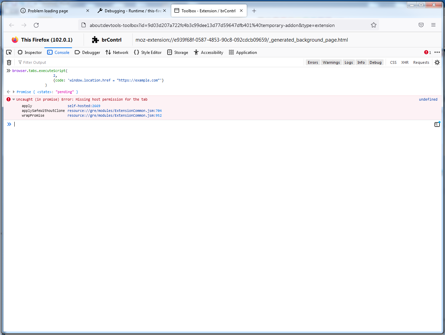The height and width of the screenshot is (335, 445).
Task: Open the Accessibility panel
Action: click(209, 52)
